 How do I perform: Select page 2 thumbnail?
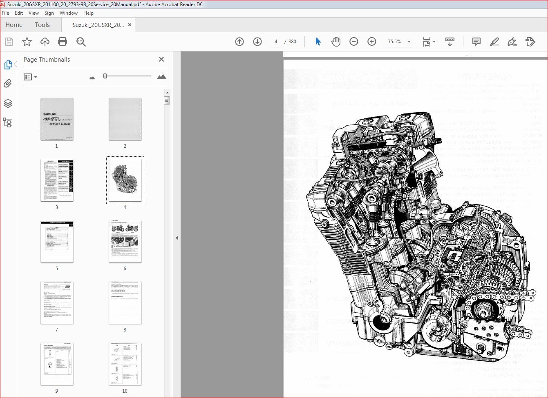coord(125,119)
